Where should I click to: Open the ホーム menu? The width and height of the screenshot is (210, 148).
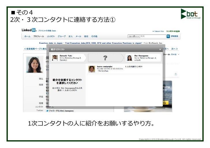tap(27, 36)
